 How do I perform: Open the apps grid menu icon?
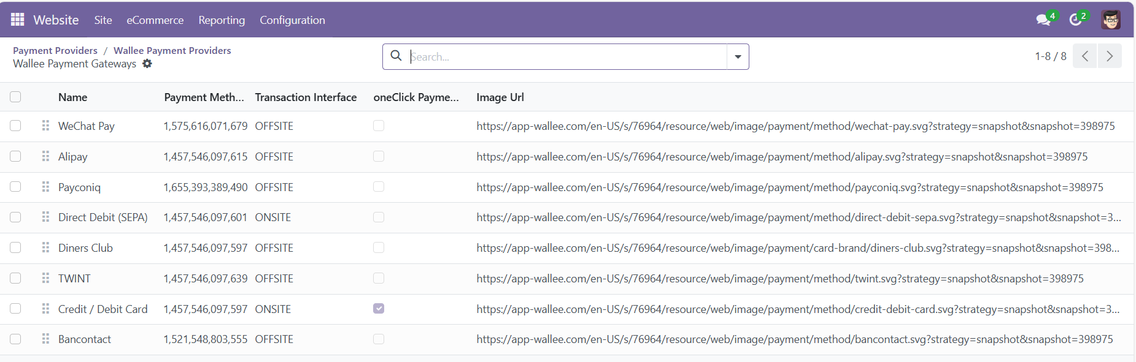pos(17,20)
